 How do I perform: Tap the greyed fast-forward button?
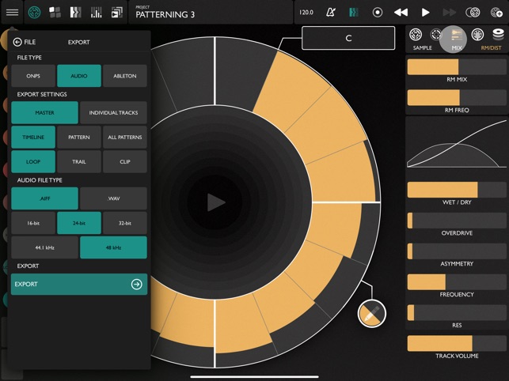pyautogui.click(x=450, y=13)
